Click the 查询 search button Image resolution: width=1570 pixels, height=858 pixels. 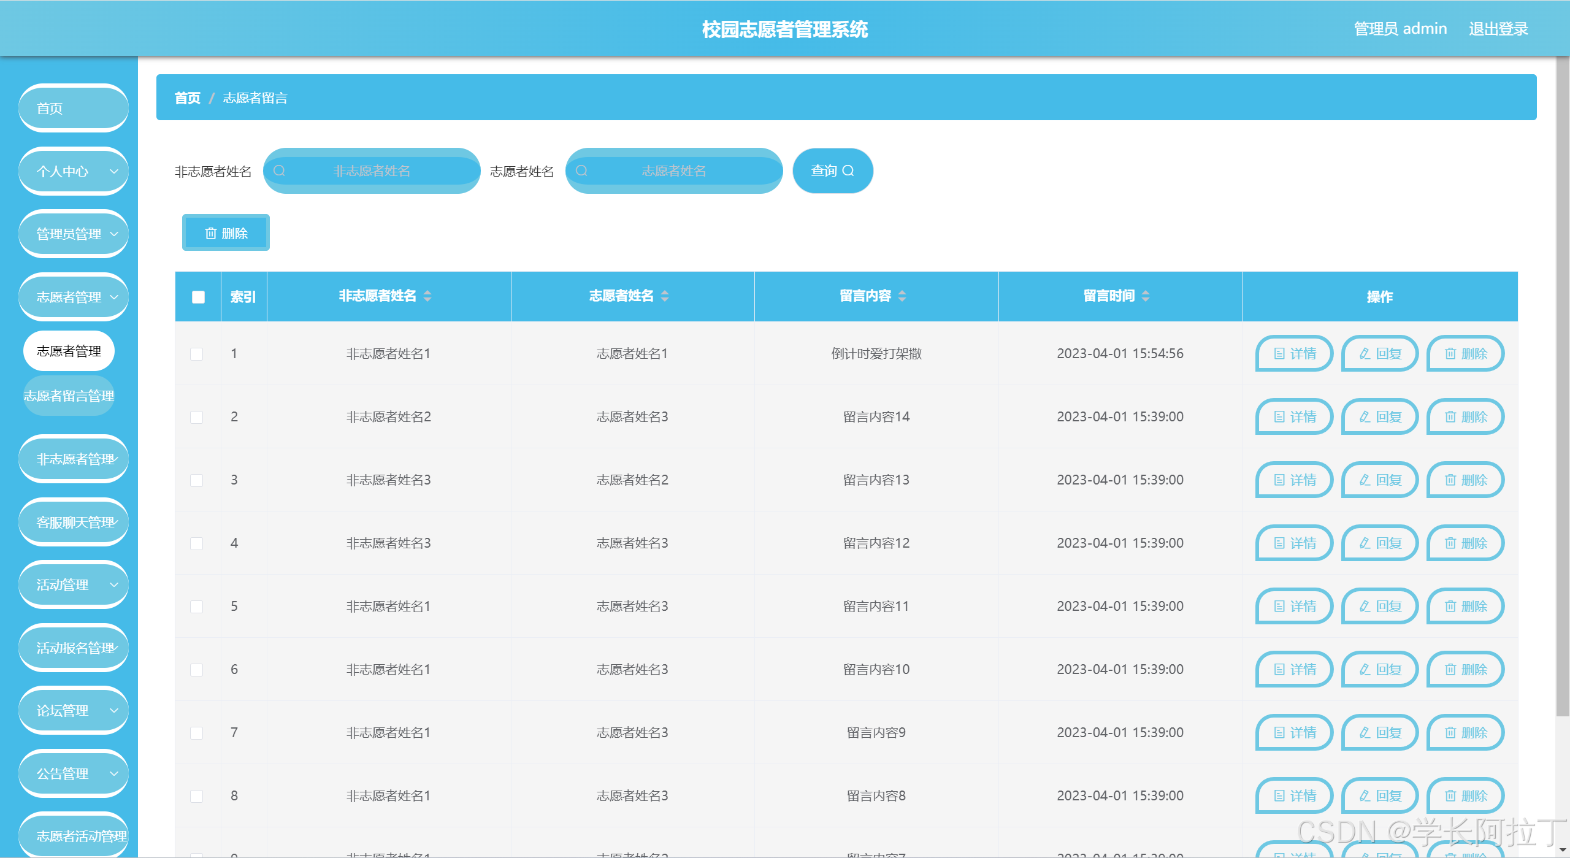[832, 171]
